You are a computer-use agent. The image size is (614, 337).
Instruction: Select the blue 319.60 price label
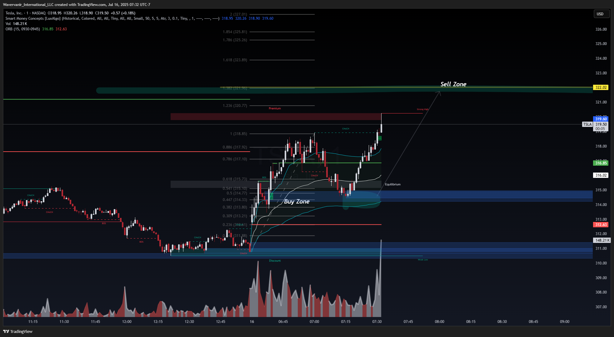coord(601,119)
